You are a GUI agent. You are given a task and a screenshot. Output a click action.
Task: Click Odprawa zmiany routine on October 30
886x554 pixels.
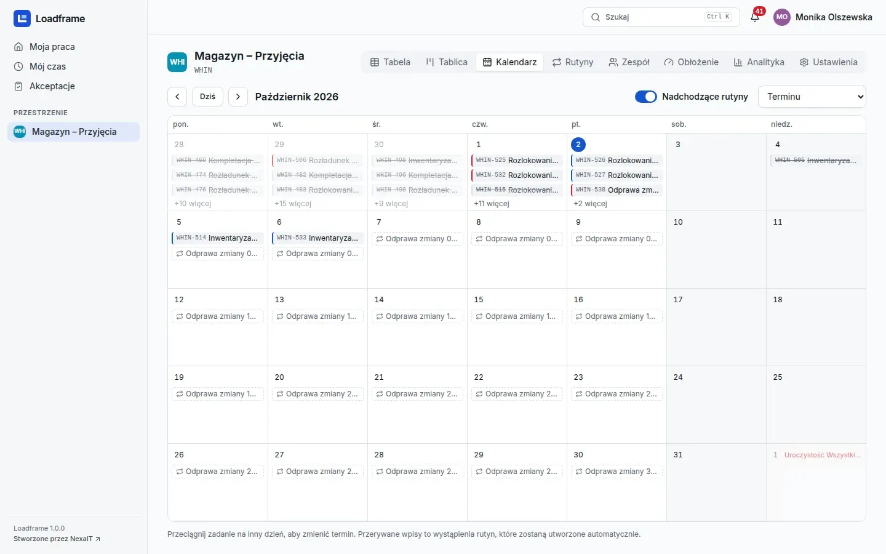pos(617,472)
